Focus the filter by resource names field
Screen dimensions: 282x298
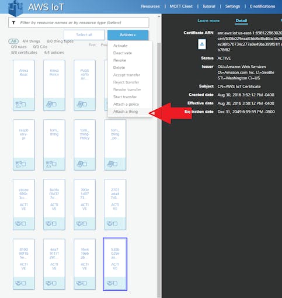(x=79, y=23)
